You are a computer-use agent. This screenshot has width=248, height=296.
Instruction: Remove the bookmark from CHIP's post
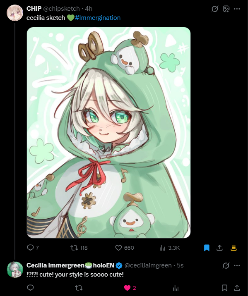[x=207, y=248]
